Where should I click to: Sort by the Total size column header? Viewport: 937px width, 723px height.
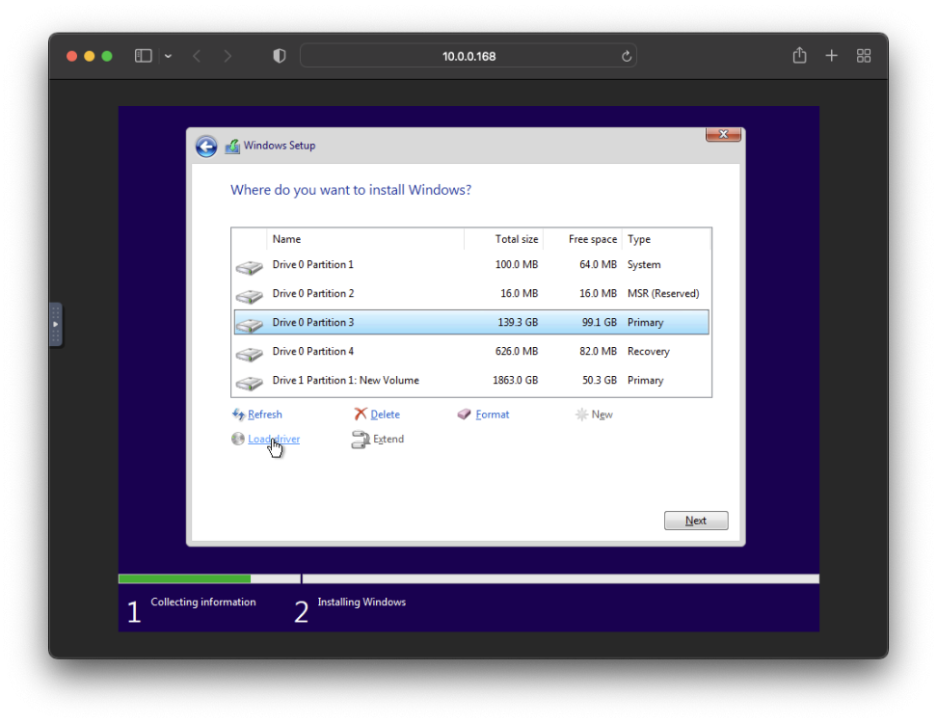[503, 239]
